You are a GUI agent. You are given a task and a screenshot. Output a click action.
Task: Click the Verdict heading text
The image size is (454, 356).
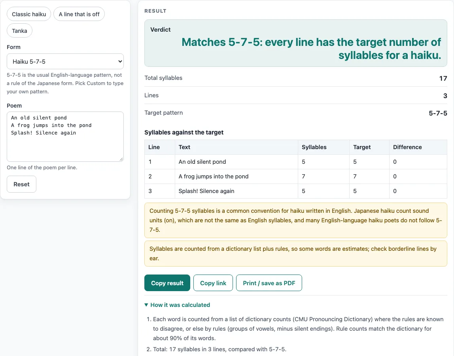pos(161,30)
